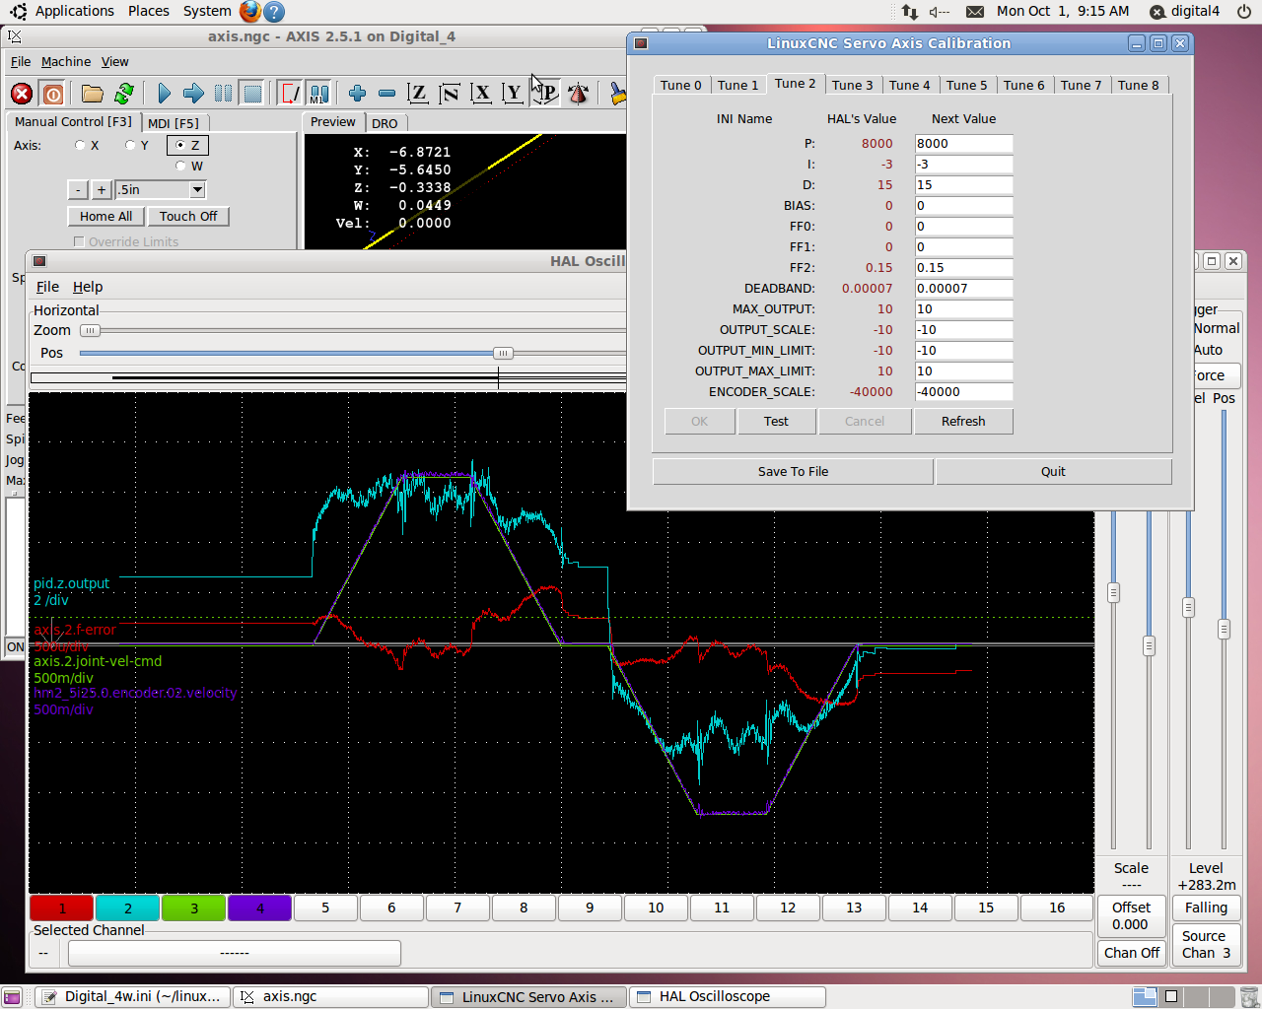
Task: Click the Quit button in calibration
Action: point(1053,471)
